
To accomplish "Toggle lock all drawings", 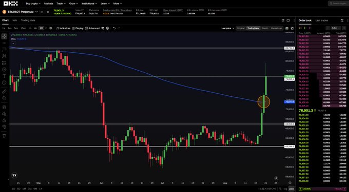I will 4,120.
